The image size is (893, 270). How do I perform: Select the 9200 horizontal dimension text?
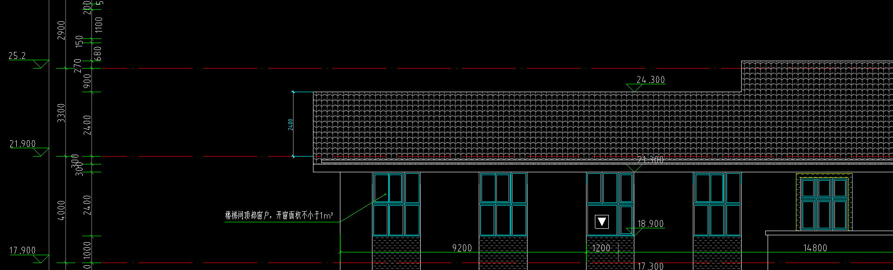462,248
